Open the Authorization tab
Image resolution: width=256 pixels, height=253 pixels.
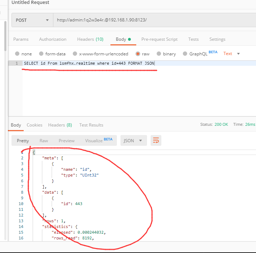coord(53,39)
